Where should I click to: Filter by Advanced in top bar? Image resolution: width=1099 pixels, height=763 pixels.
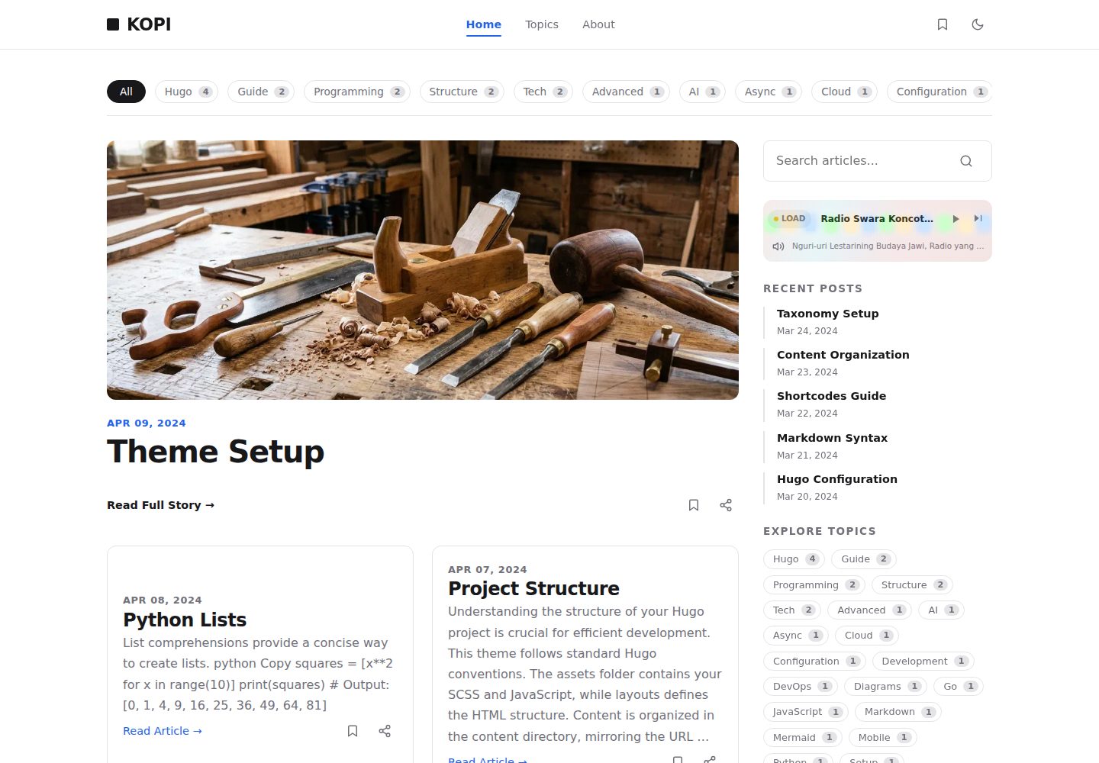point(626,92)
